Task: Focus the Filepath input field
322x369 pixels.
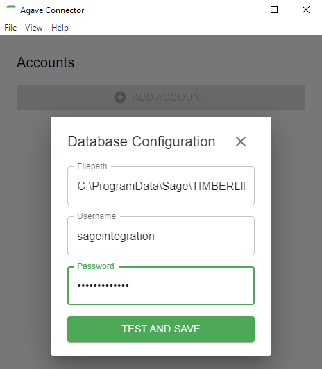Action: [x=161, y=186]
